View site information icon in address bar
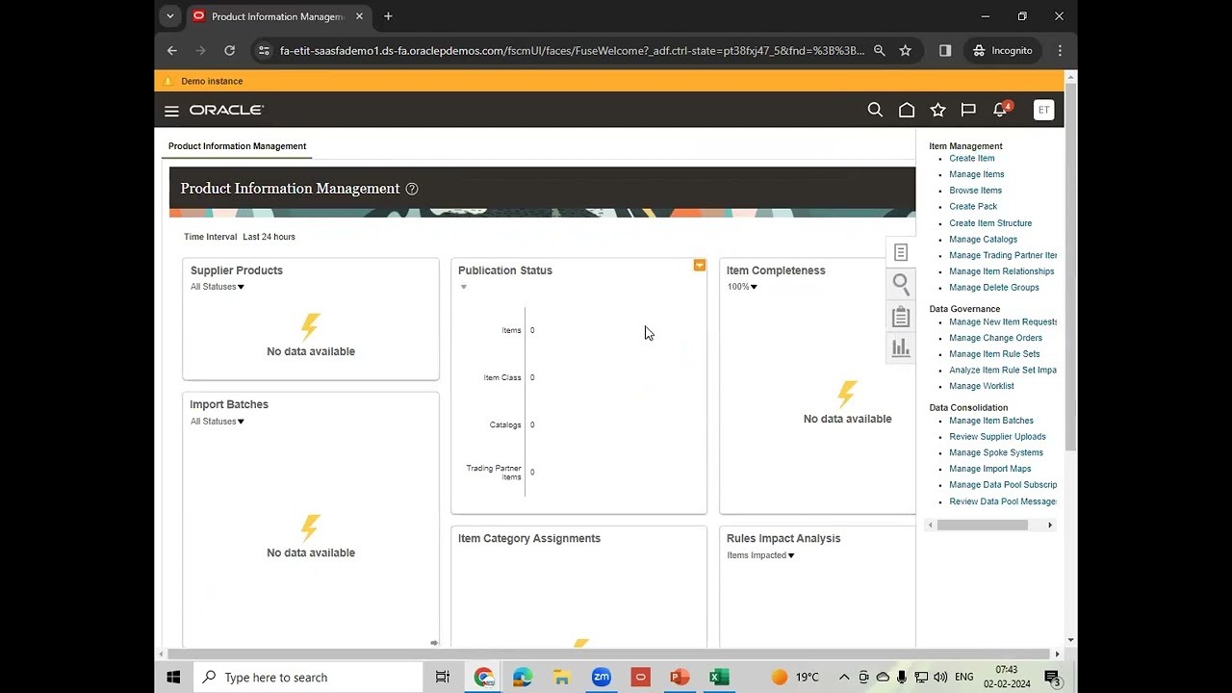 [264, 51]
